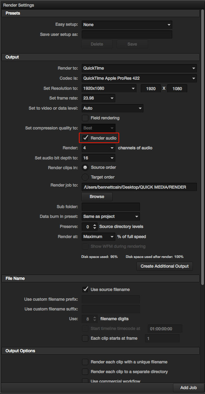Open the Set audio bit depth dropdown
The height and width of the screenshot is (394, 205).
[98, 158]
